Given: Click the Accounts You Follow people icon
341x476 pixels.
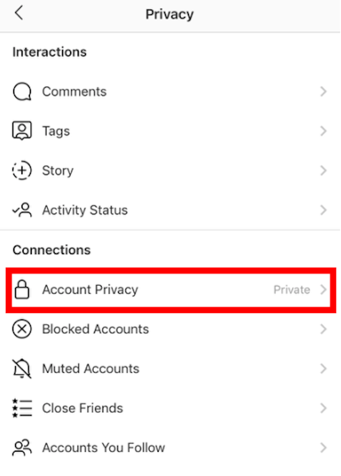Looking at the screenshot, I should coord(22,447).
